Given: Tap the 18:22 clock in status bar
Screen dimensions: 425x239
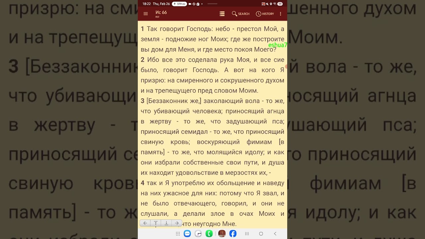Looking at the screenshot, I should 146,4.
